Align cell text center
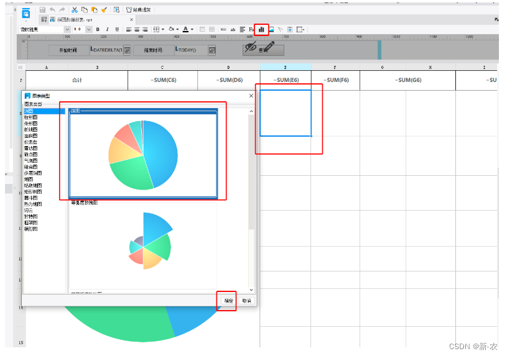 137,29
